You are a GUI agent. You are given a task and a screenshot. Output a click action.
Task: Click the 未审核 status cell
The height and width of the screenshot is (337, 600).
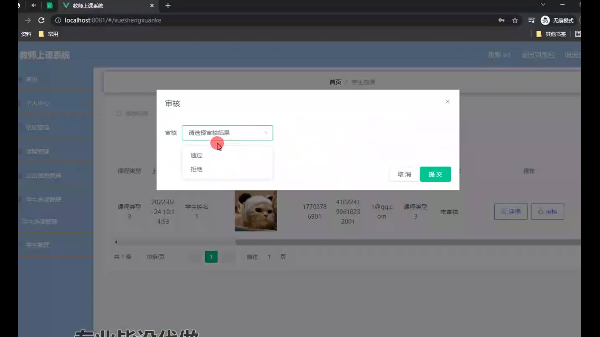(449, 212)
